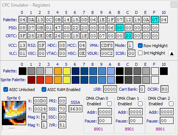Viewport: 178px width, 136px height.
Task: Enable the Int Highlight checkbox
Action: [x=140, y=53]
